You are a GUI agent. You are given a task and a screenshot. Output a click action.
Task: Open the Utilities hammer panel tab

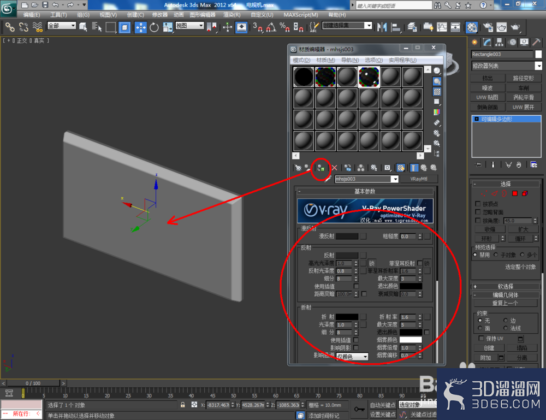click(x=536, y=43)
